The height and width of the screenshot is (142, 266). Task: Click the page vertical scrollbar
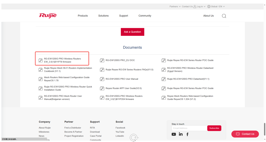[264, 129]
